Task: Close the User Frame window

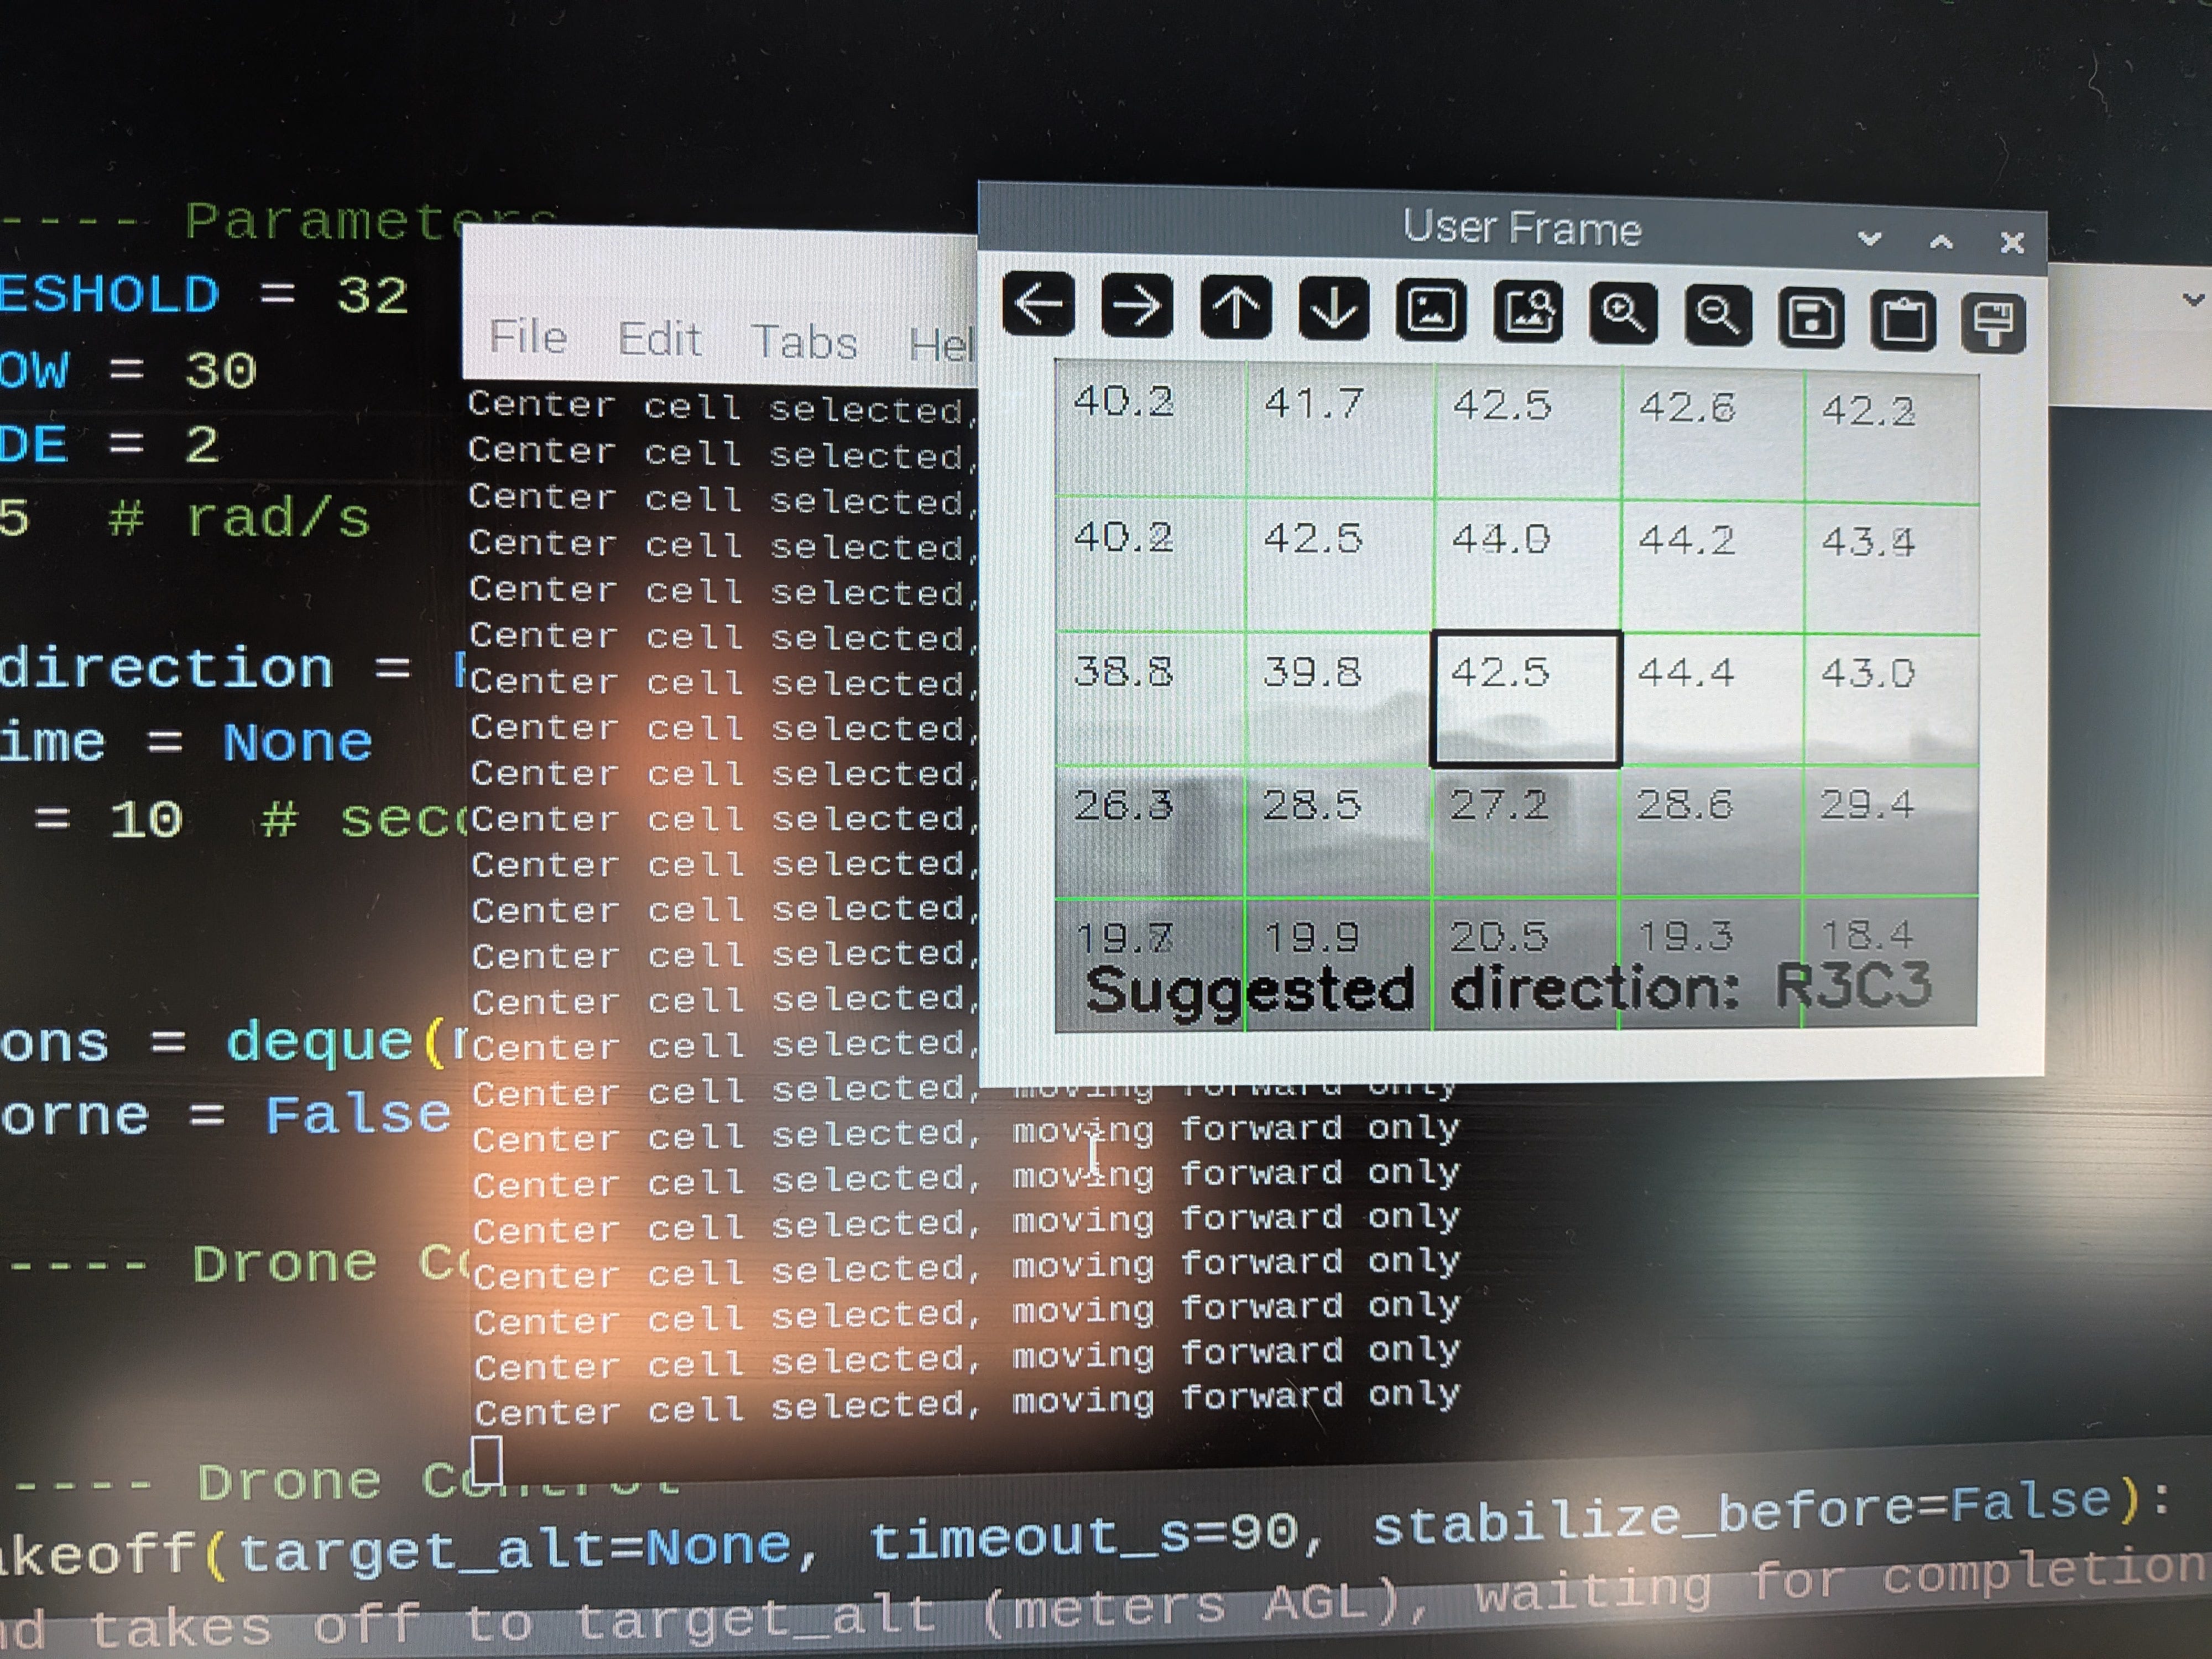Action: 2012,243
